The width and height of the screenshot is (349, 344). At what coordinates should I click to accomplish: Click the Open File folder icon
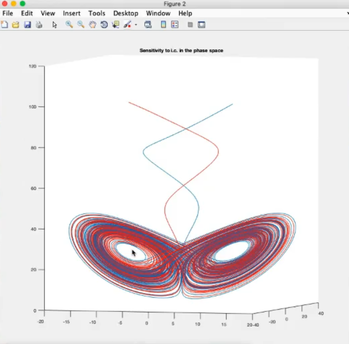coord(16,24)
